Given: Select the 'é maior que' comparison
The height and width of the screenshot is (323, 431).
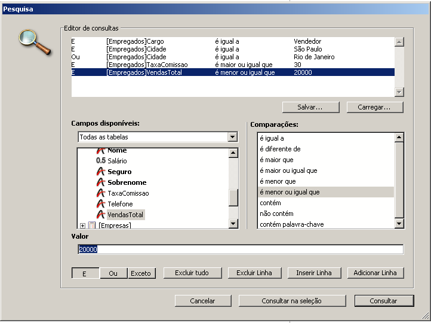Looking at the screenshot, I should 276,160.
